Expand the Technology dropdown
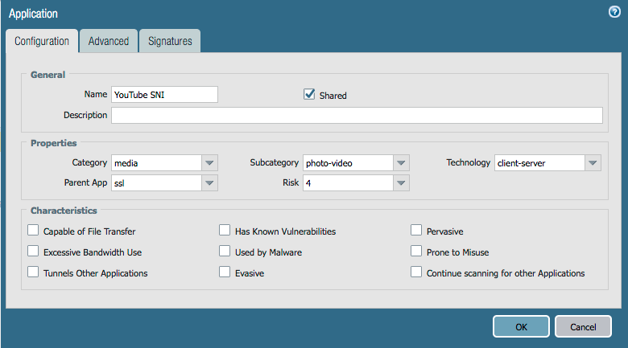628x348 pixels. [593, 163]
